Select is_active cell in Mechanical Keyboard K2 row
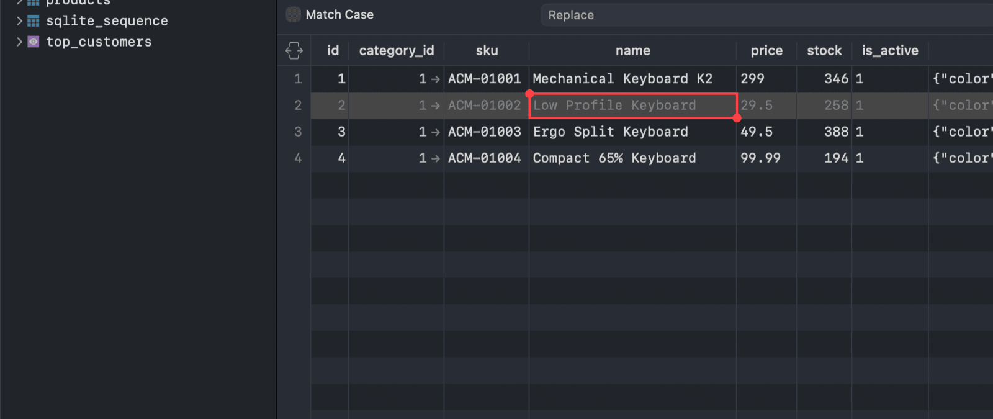 [x=890, y=79]
